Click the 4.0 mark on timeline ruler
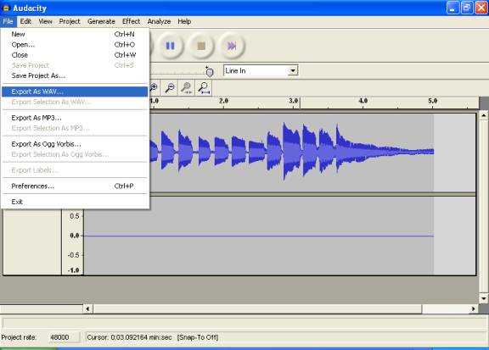Image resolution: width=489 pixels, height=350 pixels. point(363,101)
